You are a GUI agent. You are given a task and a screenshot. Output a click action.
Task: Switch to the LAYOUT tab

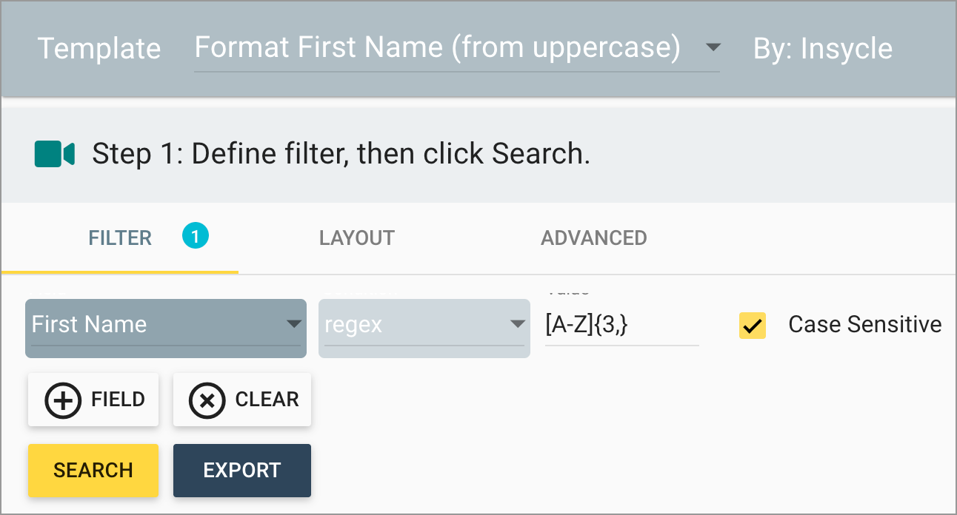pyautogui.click(x=356, y=238)
